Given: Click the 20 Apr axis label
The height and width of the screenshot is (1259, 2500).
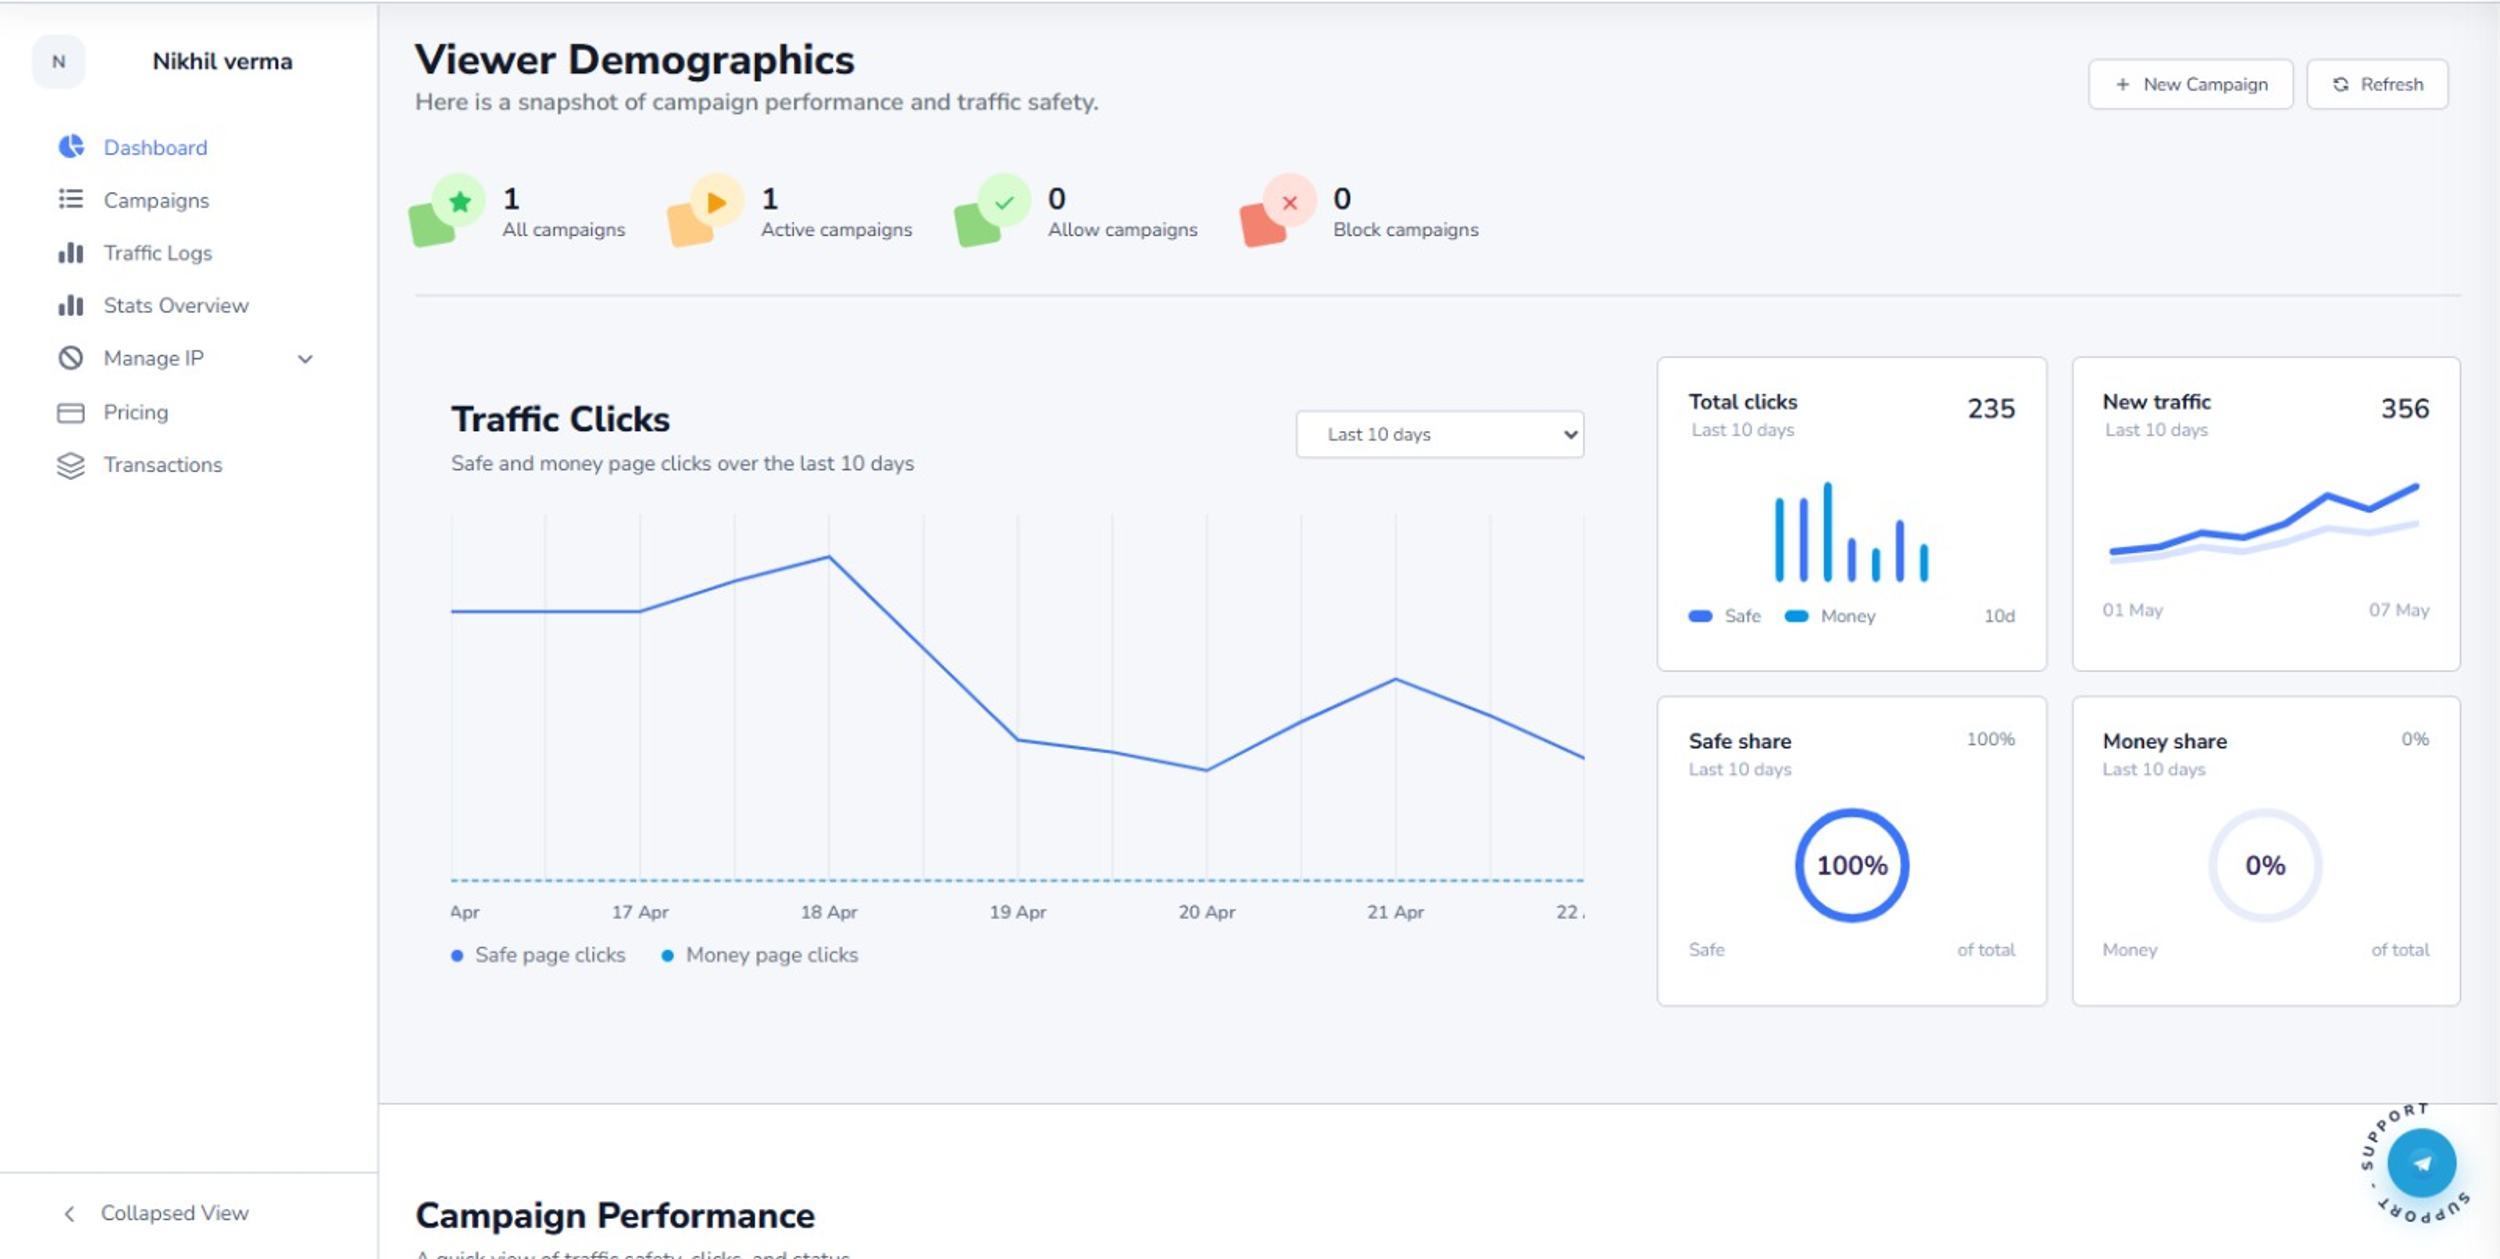Looking at the screenshot, I should tap(1206, 913).
